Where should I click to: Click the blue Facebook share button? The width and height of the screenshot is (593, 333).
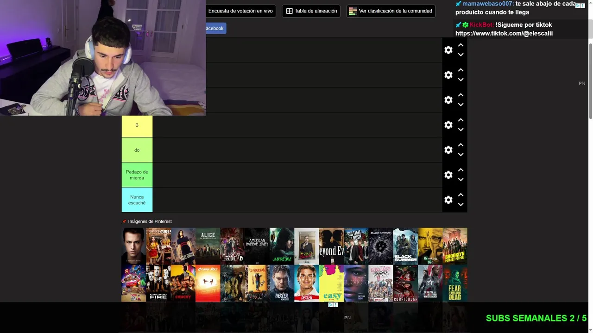point(216,28)
